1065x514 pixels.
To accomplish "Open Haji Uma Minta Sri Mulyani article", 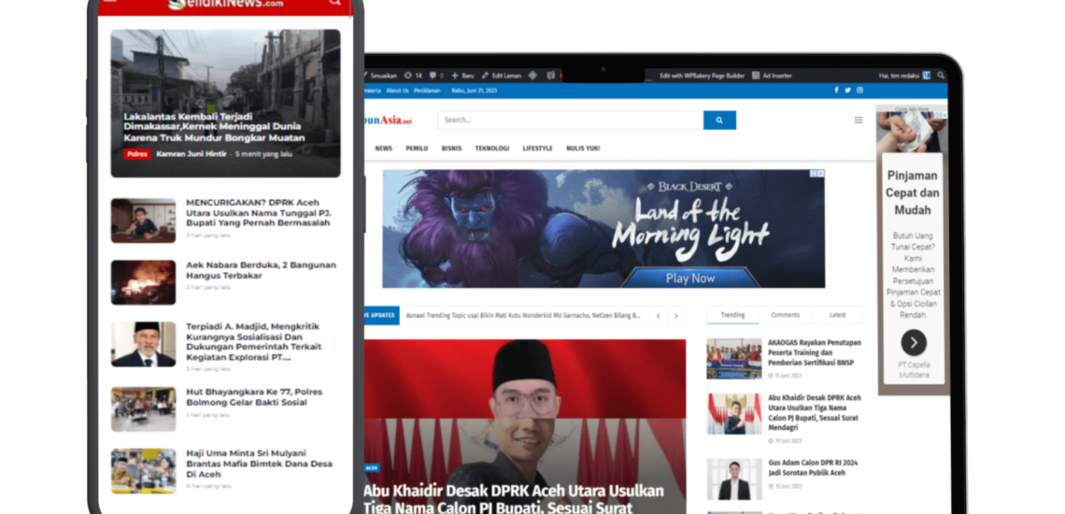I will pyautogui.click(x=259, y=463).
